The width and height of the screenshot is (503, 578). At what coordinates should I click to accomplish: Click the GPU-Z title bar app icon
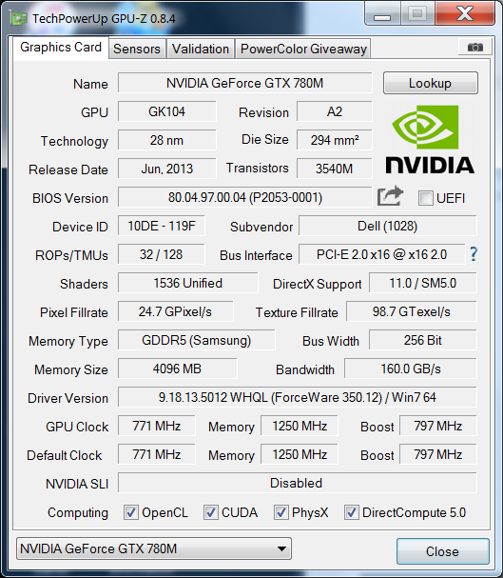pyautogui.click(x=19, y=18)
